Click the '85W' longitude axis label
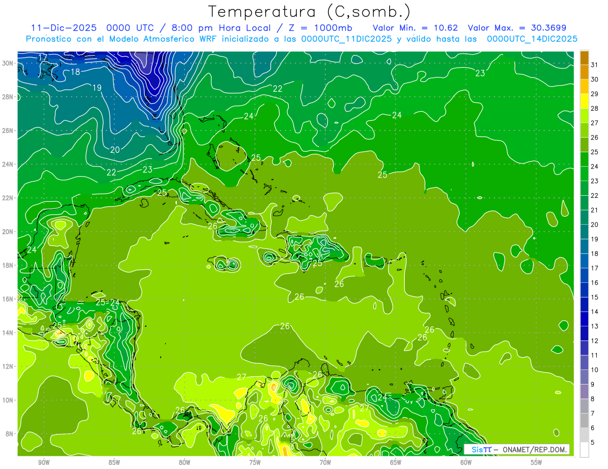The height and width of the screenshot is (469, 608). click(114, 462)
